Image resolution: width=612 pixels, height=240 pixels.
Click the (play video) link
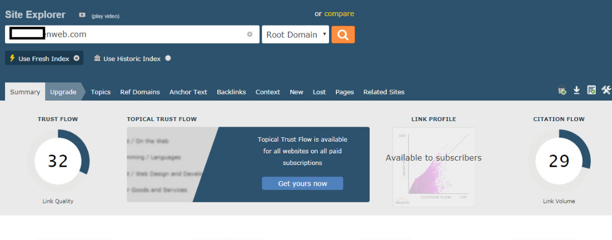point(106,16)
